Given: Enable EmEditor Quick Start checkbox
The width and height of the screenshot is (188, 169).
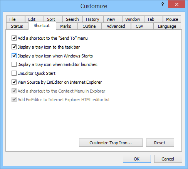Looking at the screenshot, I should pos(14,73).
